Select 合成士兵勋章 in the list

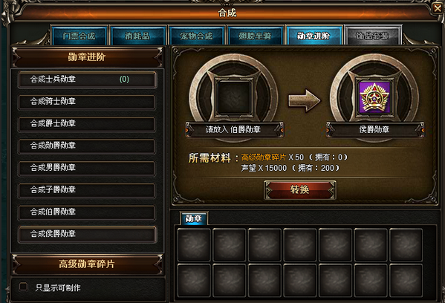[87, 79]
